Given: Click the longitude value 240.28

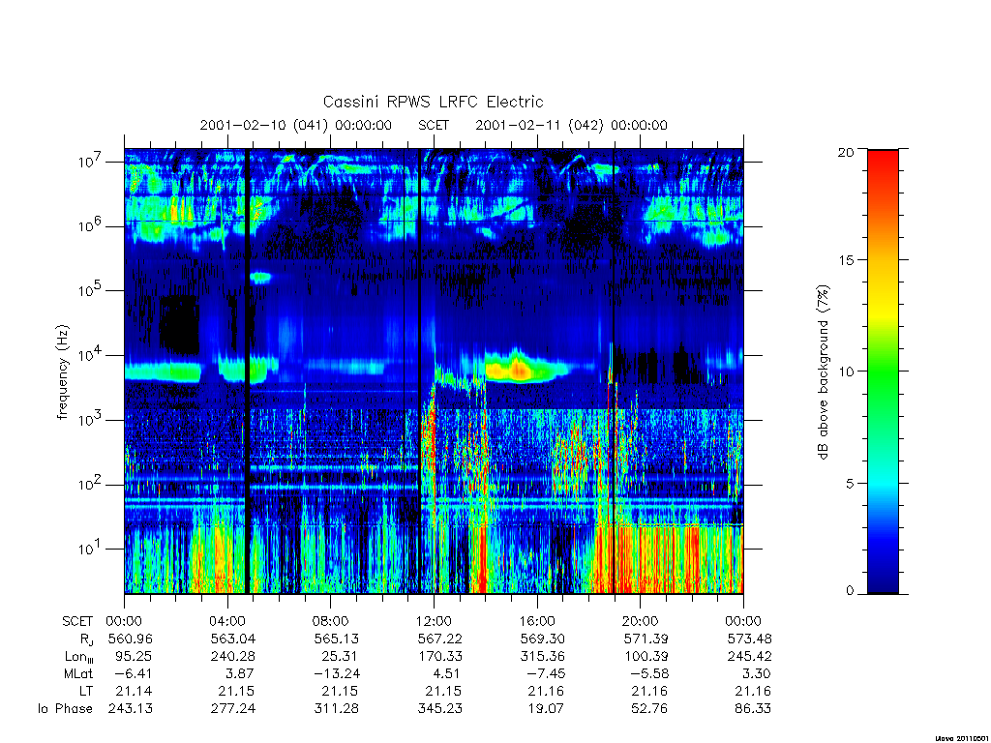Looking at the screenshot, I should pos(233,657).
